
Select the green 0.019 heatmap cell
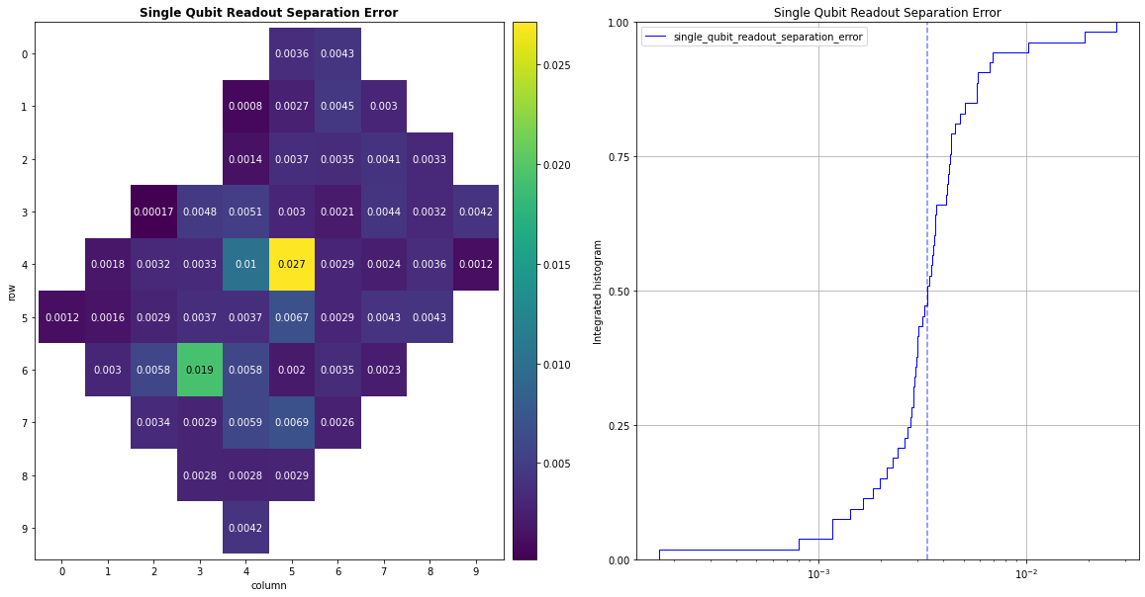[x=199, y=370]
